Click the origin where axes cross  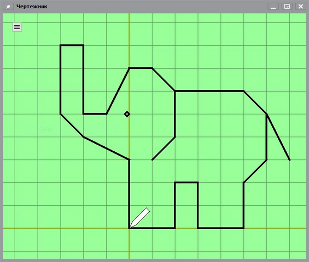pos(129,228)
